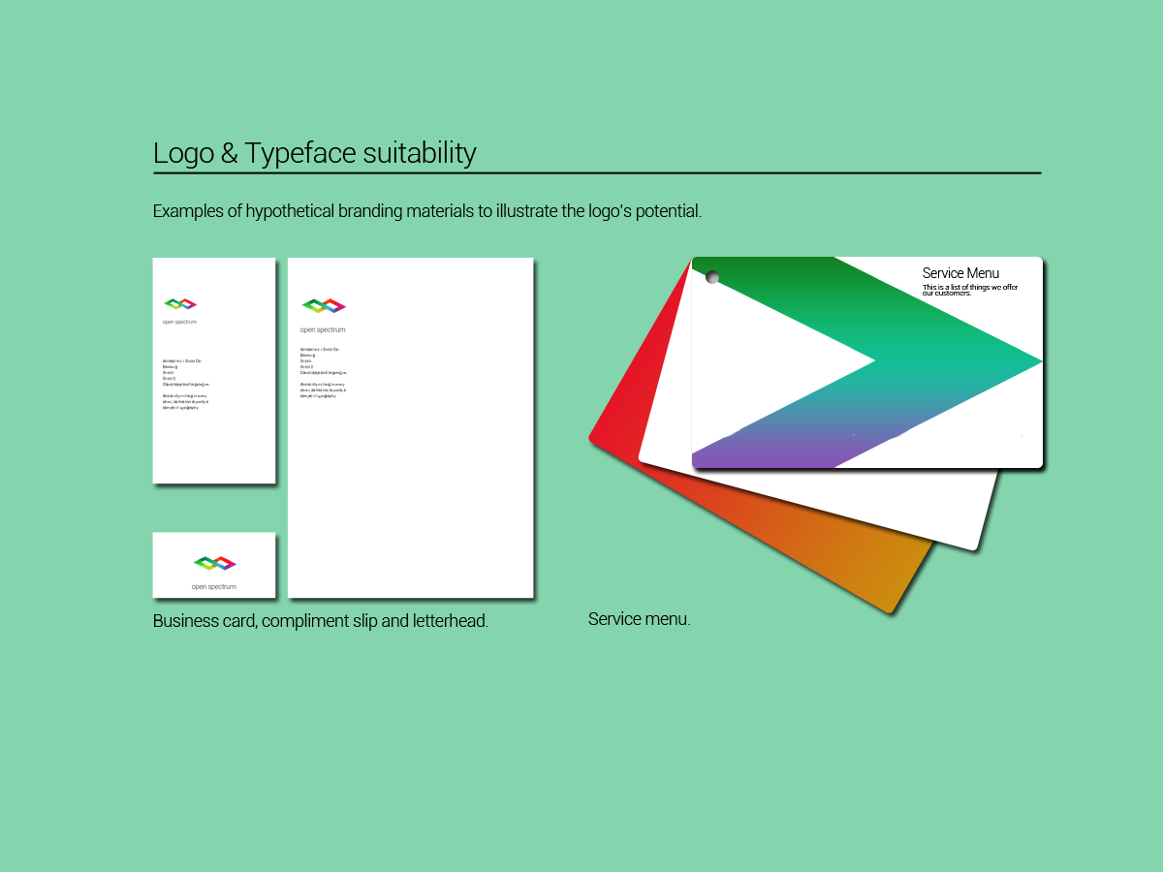Click the 'Business card, compliment slip and letterhead' caption
This screenshot has height=872, width=1163.
click(x=320, y=620)
